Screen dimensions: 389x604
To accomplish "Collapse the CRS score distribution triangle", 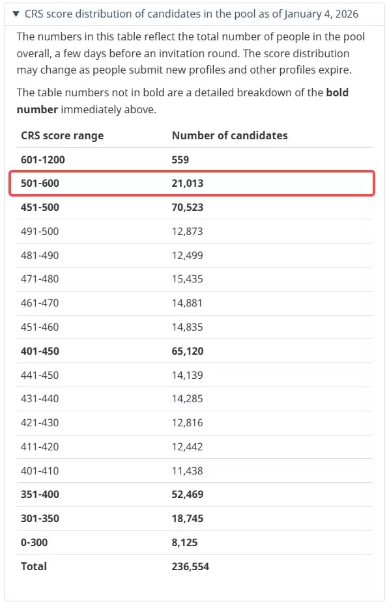I will click(x=16, y=14).
